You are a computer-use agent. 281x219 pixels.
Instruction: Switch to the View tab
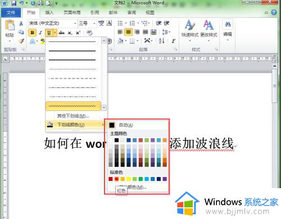(x=150, y=13)
